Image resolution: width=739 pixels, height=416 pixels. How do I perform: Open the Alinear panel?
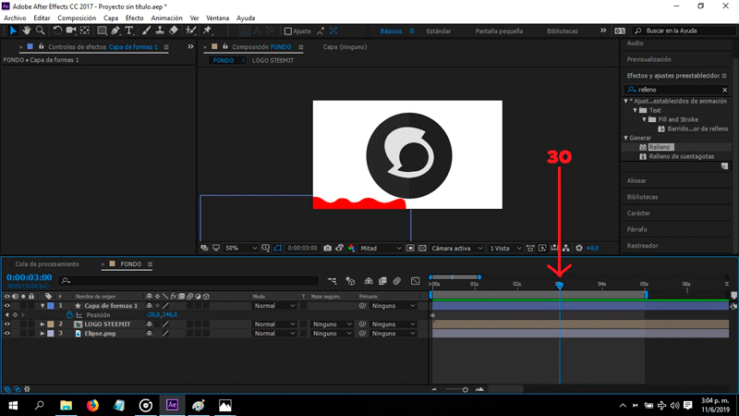tap(636, 181)
